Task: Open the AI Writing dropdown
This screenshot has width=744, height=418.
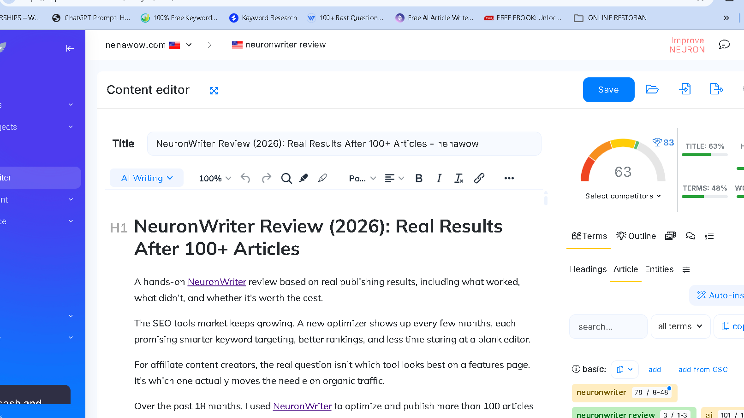Action: [147, 178]
